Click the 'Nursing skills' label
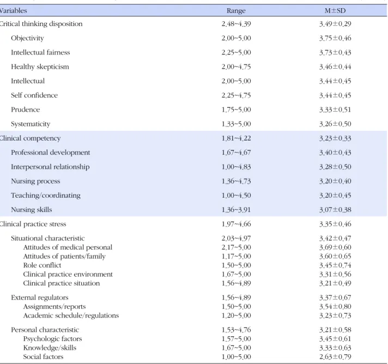 pyautogui.click(x=32, y=210)
